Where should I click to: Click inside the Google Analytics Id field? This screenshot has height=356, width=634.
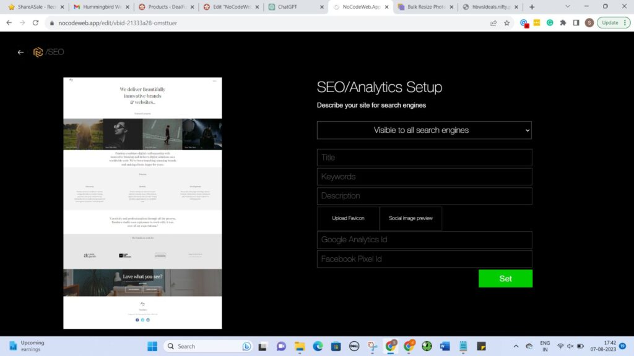[424, 239]
